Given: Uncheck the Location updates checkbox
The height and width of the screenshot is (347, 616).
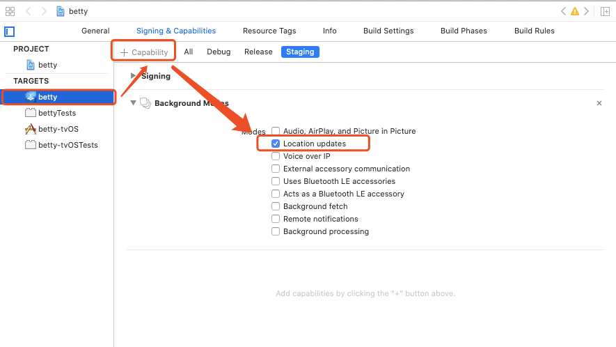Looking at the screenshot, I should coord(276,144).
